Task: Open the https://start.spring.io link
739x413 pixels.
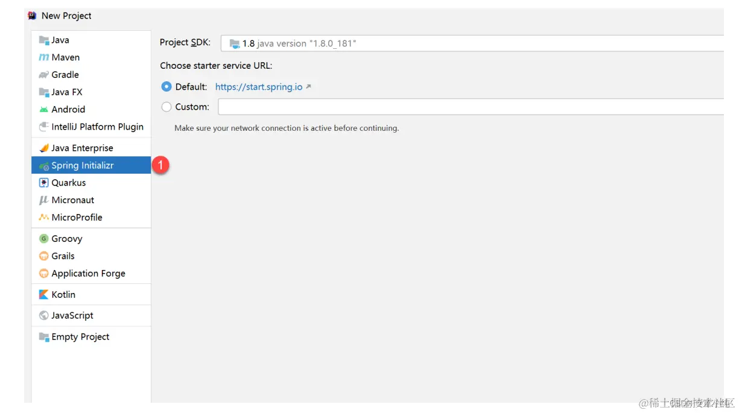Action: click(x=259, y=87)
